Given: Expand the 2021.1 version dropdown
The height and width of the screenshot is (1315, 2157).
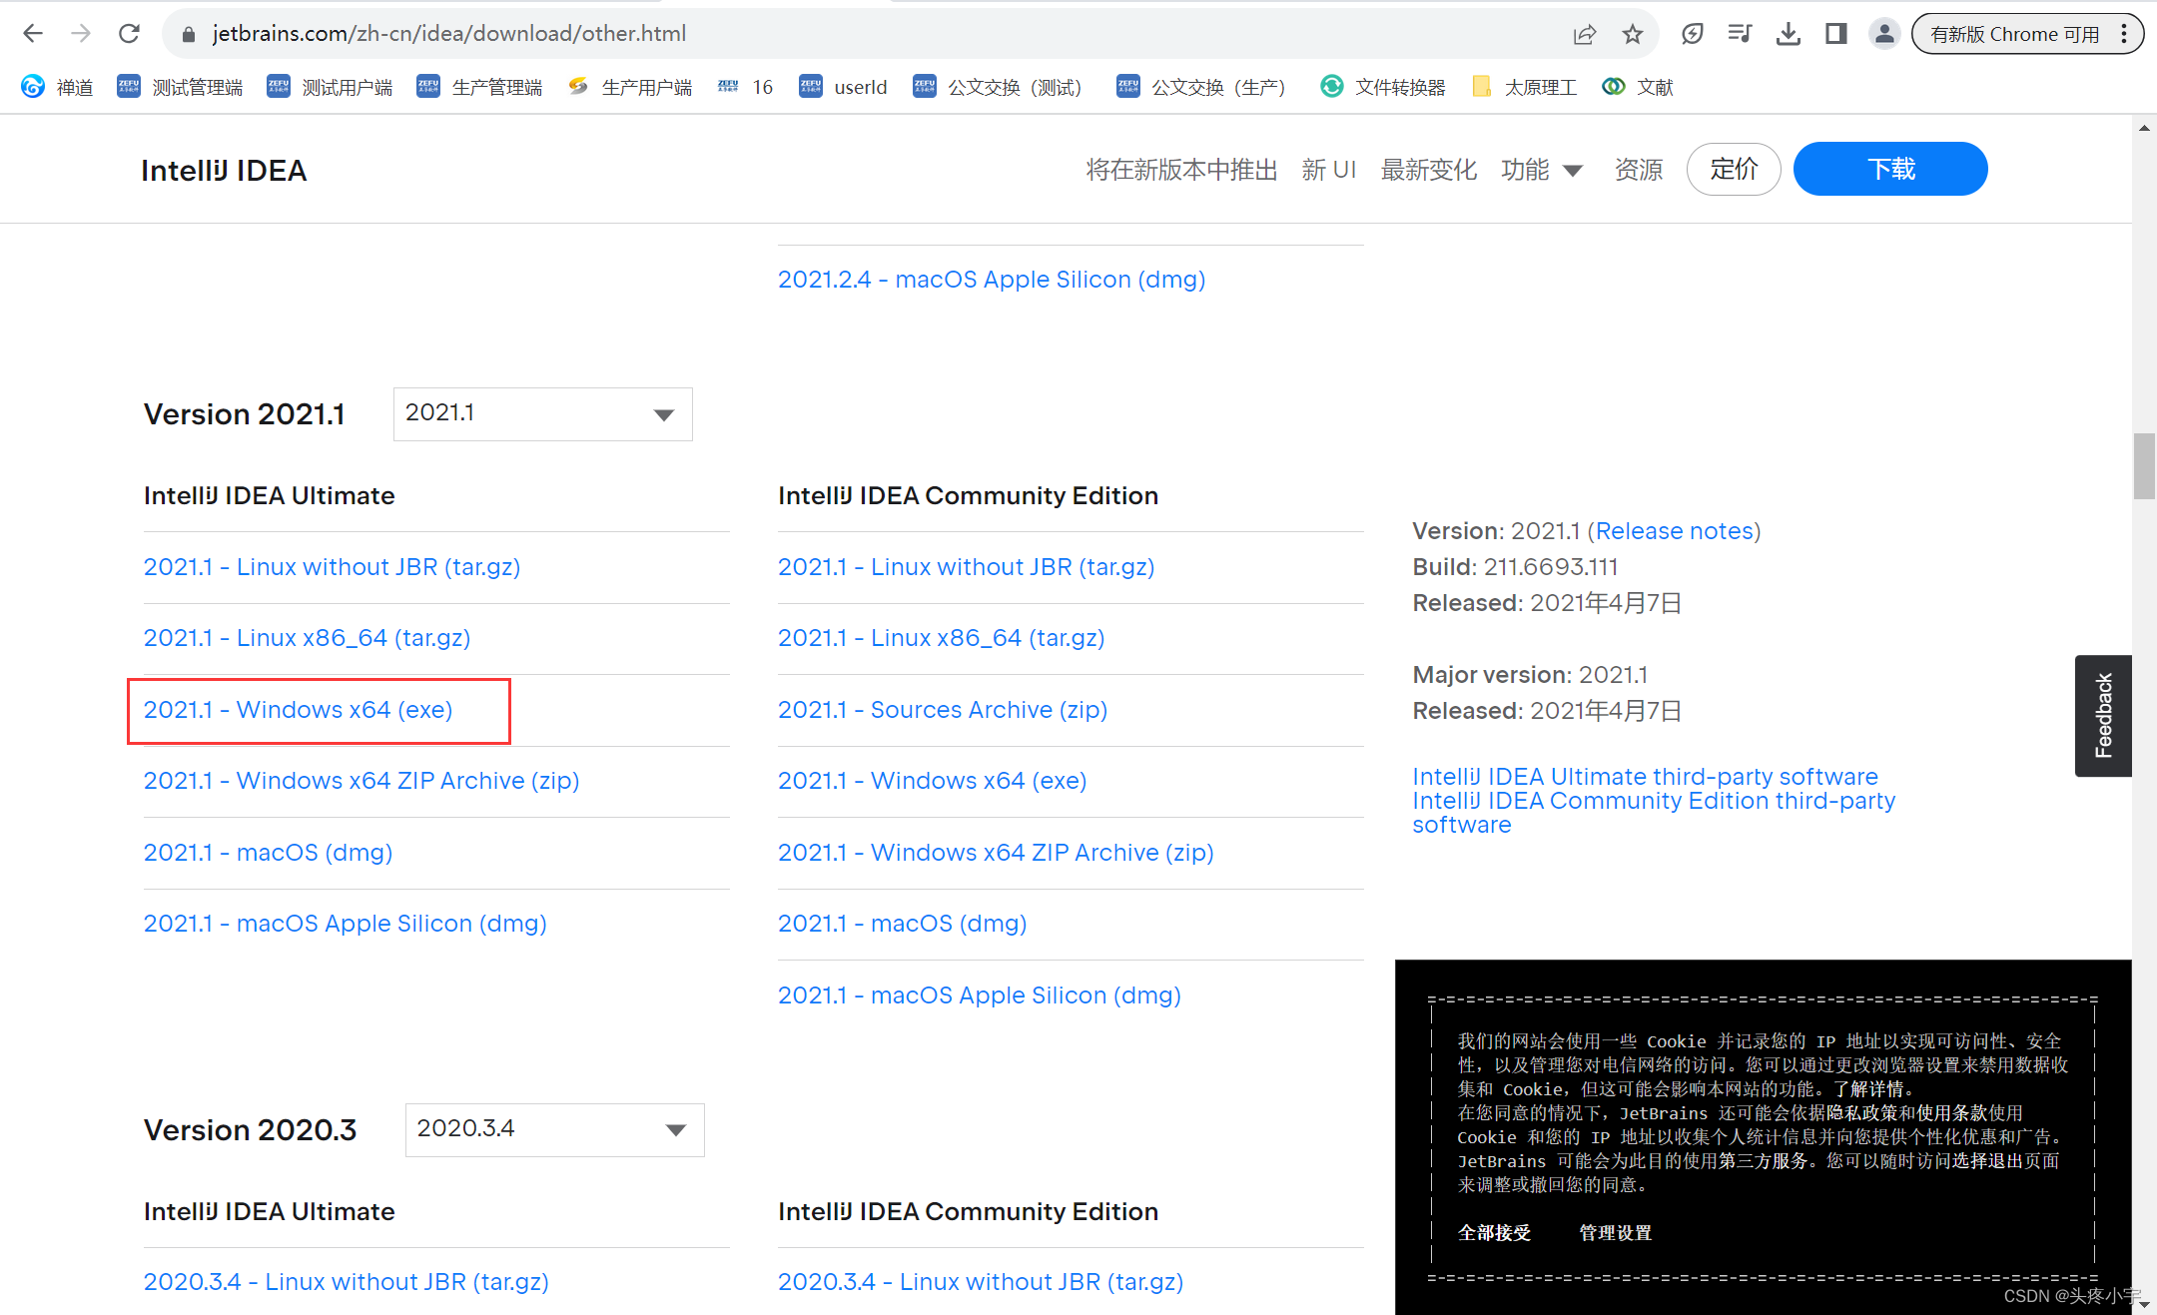Looking at the screenshot, I should 542,413.
